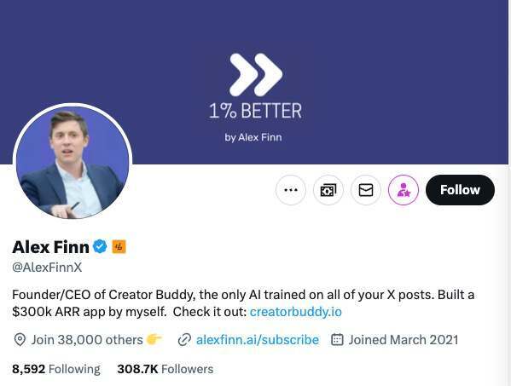Click the purple subscribe star icon
This screenshot has height=386, width=511.
tap(404, 190)
